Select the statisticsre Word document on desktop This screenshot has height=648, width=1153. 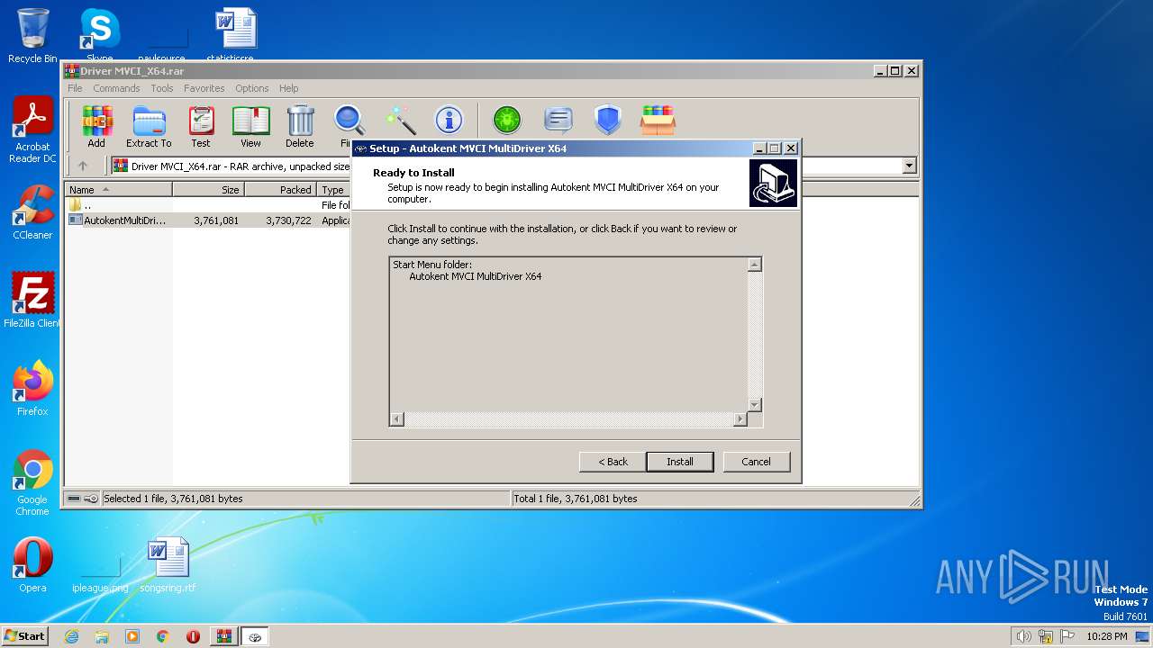click(x=235, y=36)
